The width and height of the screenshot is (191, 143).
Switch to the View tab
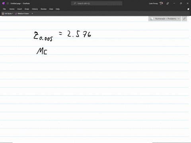[51, 9]
